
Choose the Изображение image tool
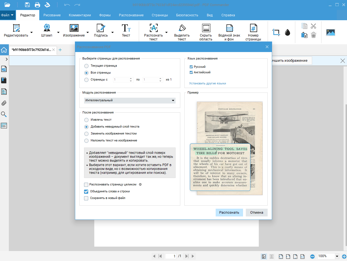pos(74,31)
